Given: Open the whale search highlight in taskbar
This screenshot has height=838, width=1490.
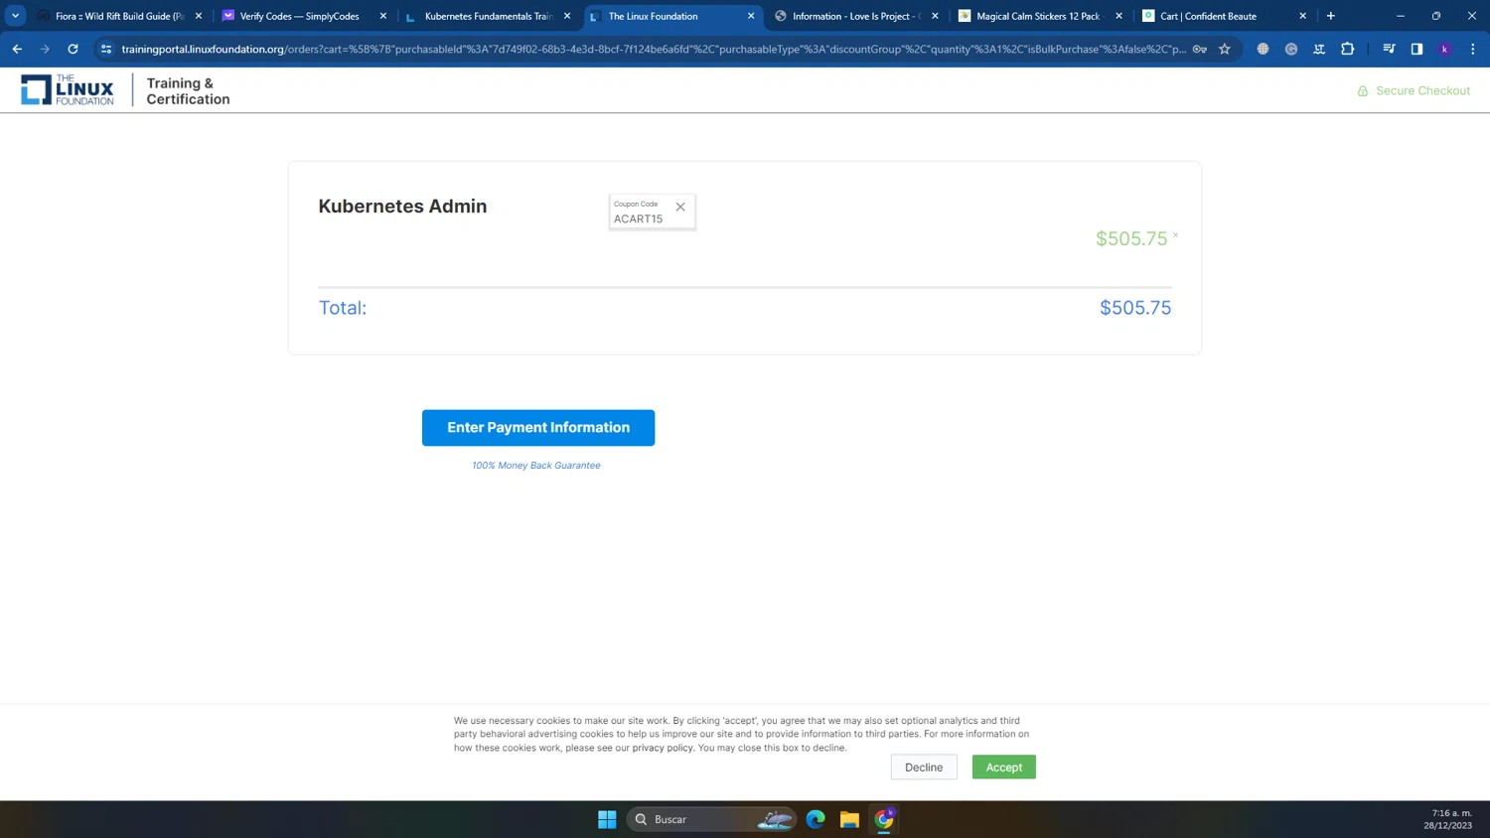Looking at the screenshot, I should 775,819.
